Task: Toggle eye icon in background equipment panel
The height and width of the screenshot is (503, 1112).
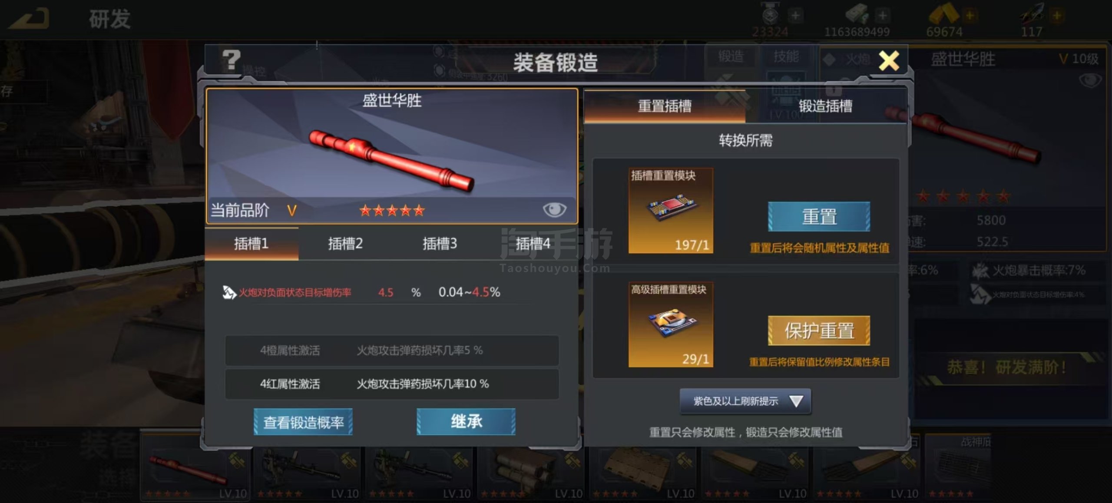Action: pos(1090,80)
